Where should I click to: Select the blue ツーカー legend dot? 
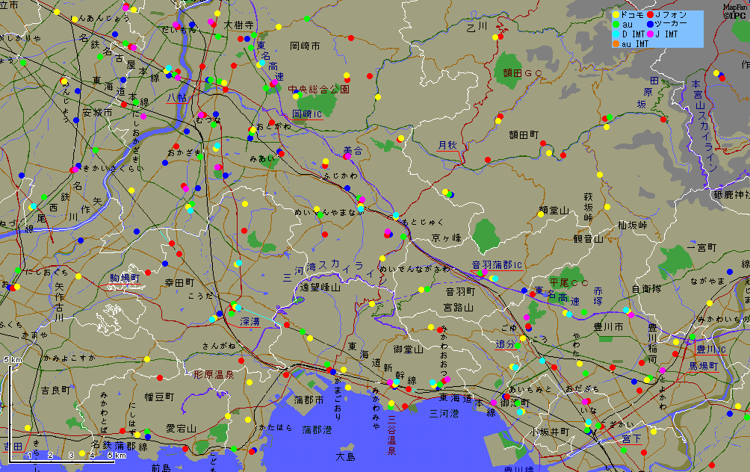pyautogui.click(x=650, y=25)
